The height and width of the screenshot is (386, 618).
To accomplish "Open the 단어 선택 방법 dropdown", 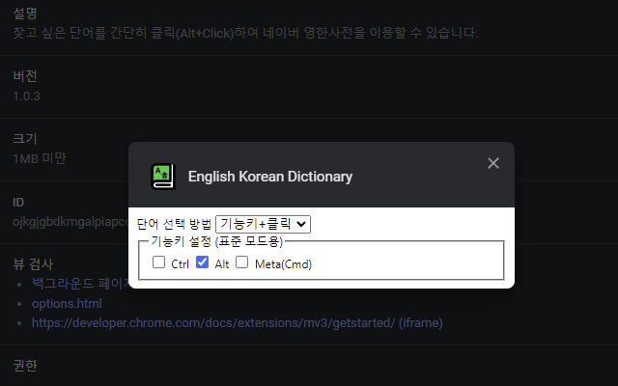I will [263, 224].
